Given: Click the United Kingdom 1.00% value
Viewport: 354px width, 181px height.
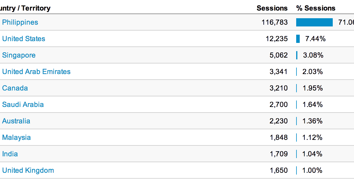Looking at the screenshot, I should click(x=312, y=170).
